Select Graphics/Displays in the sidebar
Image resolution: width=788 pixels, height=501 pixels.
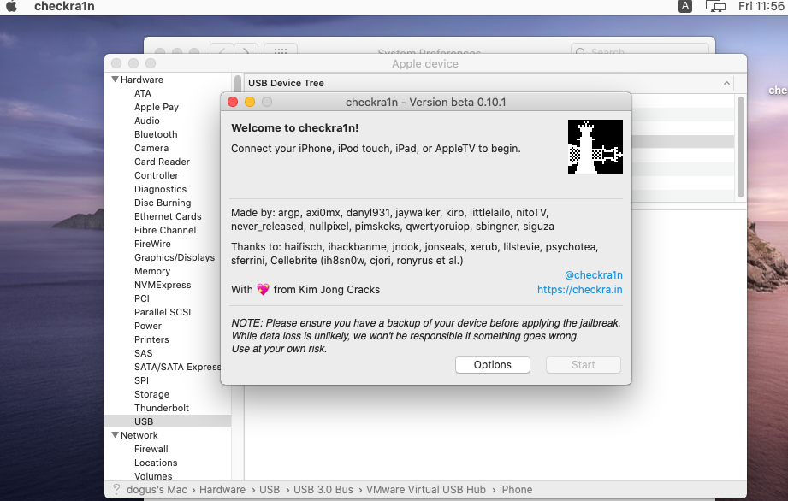tap(175, 257)
